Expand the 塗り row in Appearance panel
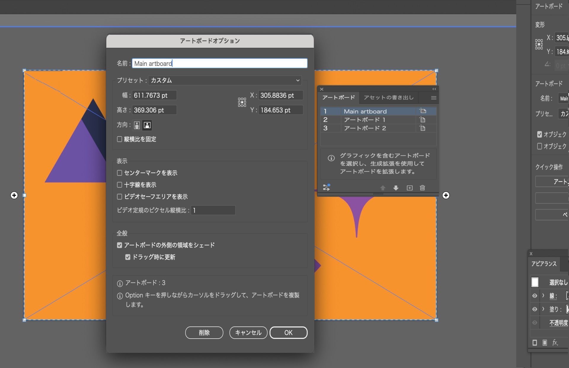Image resolution: width=569 pixels, height=368 pixels. pyautogui.click(x=543, y=309)
